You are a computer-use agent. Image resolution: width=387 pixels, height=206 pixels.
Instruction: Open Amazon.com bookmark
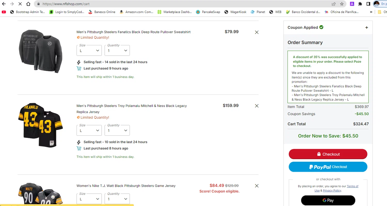(x=136, y=12)
